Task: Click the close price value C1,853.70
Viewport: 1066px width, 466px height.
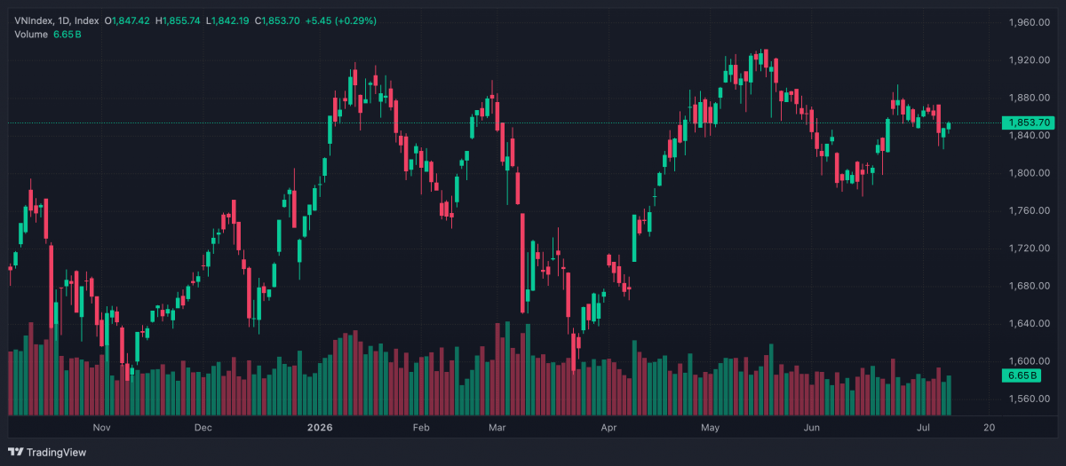Action: (x=278, y=20)
